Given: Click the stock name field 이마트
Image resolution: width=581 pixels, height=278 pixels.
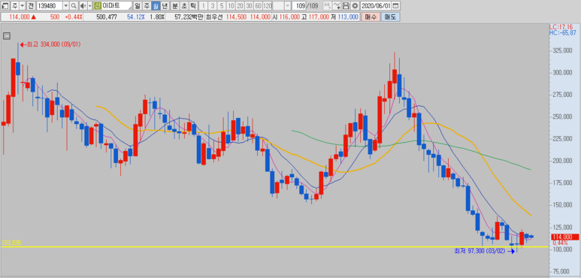Looking at the screenshot, I should tap(117, 5).
